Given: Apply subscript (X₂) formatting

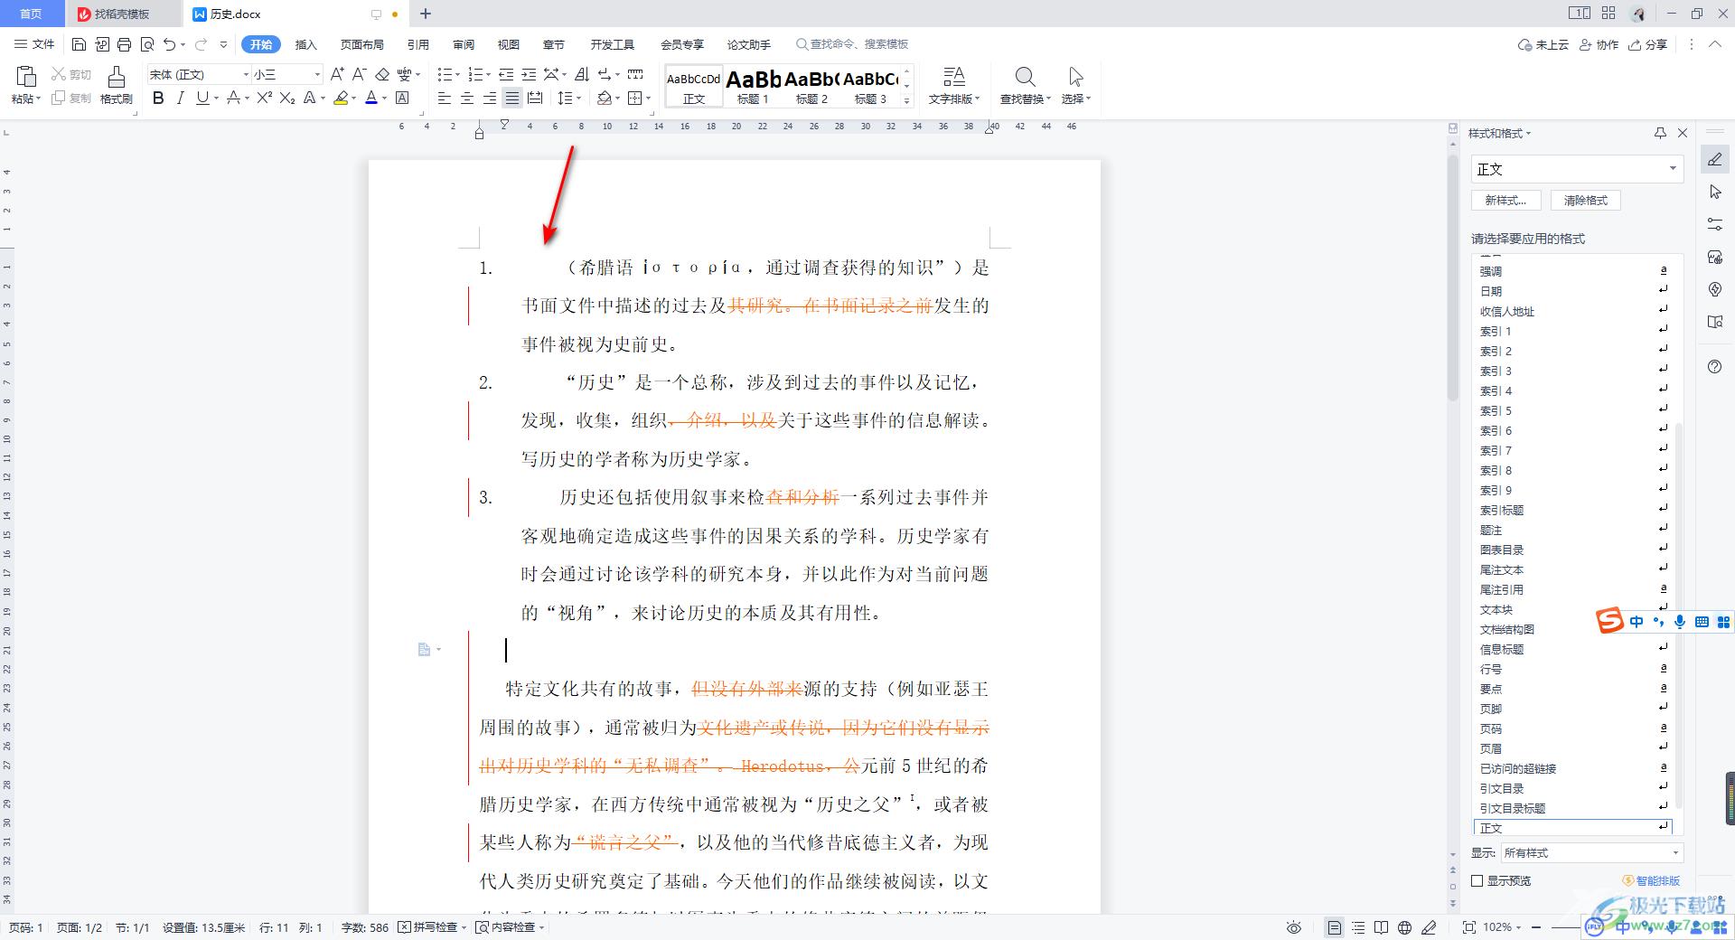Looking at the screenshot, I should [x=287, y=98].
